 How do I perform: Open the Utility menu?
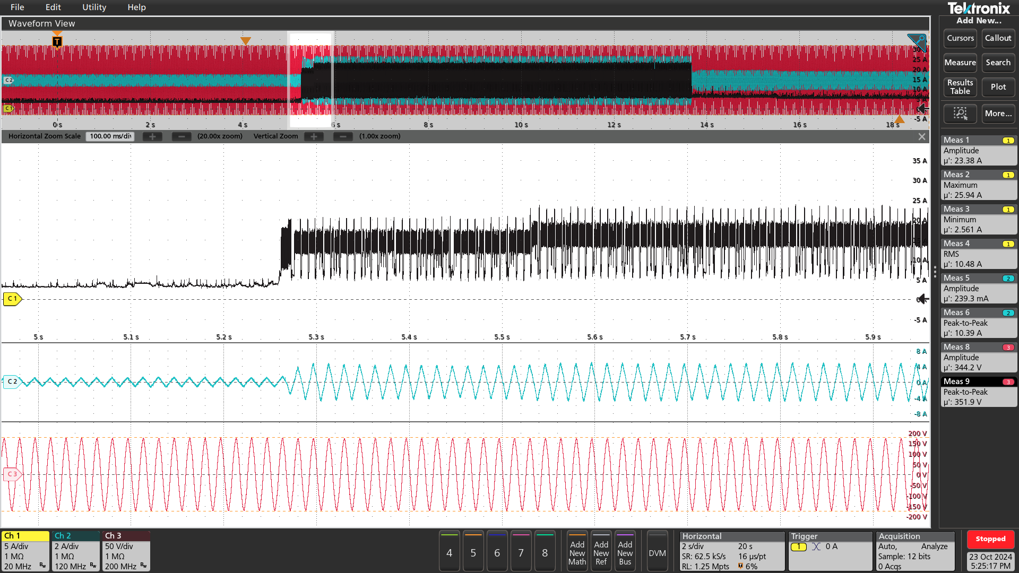94,7
